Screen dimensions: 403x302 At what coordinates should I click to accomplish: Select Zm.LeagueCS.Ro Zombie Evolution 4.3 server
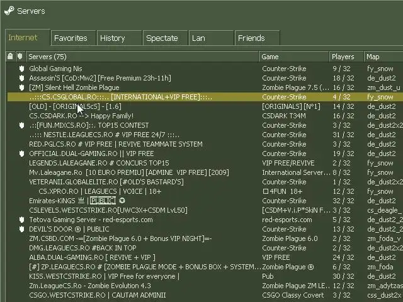point(205,286)
